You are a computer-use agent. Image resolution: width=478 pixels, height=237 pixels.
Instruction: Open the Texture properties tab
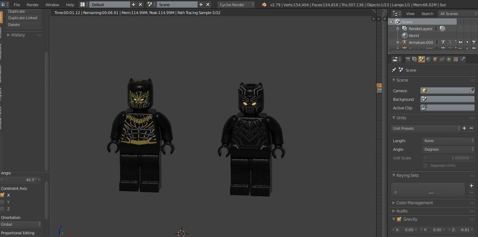pyautogui.click(x=456, y=59)
